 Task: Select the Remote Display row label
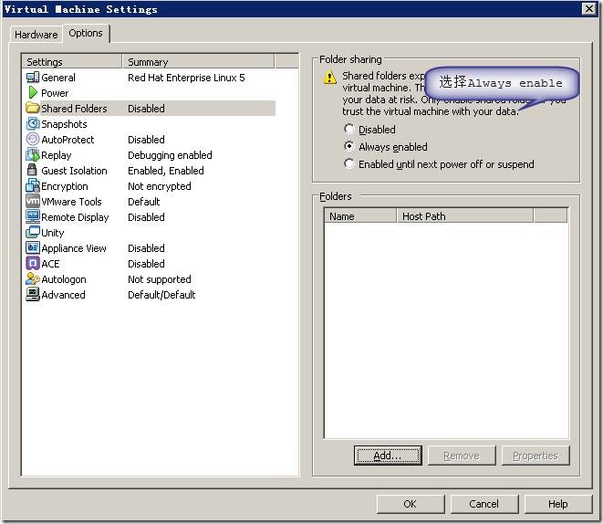(x=75, y=217)
